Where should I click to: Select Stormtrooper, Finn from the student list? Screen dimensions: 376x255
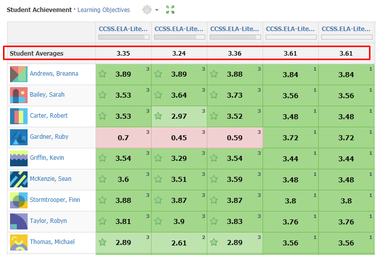[x=55, y=200]
